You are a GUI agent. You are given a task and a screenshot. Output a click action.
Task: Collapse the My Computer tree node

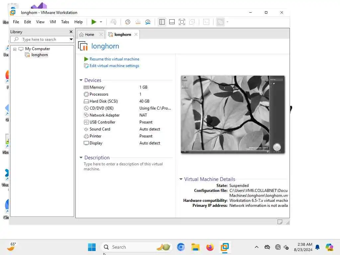point(15,49)
